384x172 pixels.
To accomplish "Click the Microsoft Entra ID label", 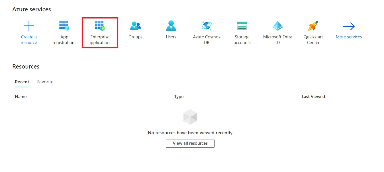I will (x=278, y=40).
